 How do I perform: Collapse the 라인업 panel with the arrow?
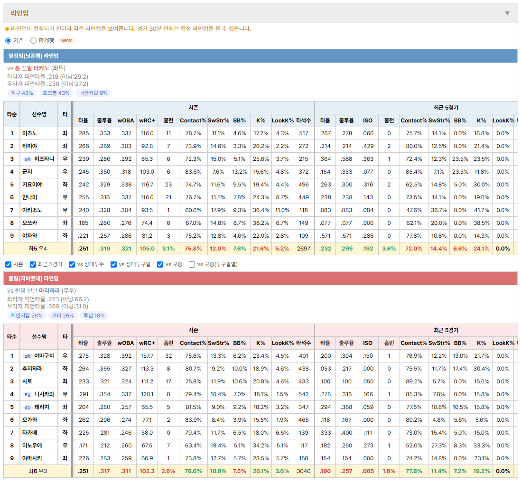click(x=507, y=13)
